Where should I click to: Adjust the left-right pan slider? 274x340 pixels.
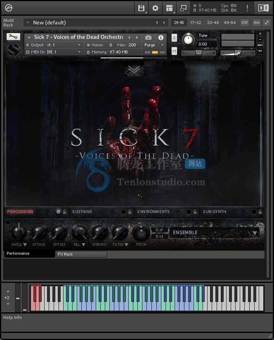(198, 53)
